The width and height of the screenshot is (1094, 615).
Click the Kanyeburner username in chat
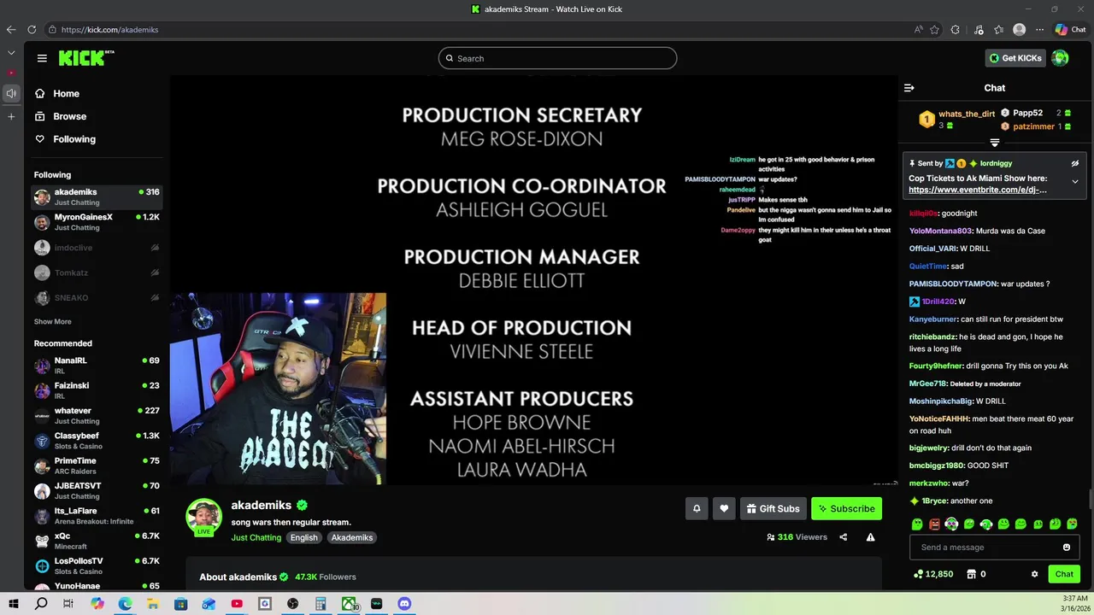933,319
